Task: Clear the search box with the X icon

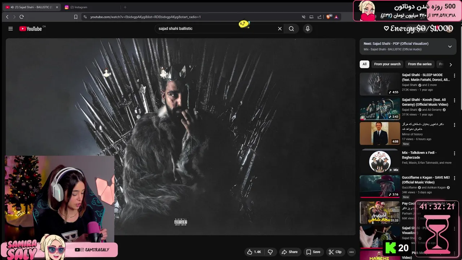Action: [280, 29]
